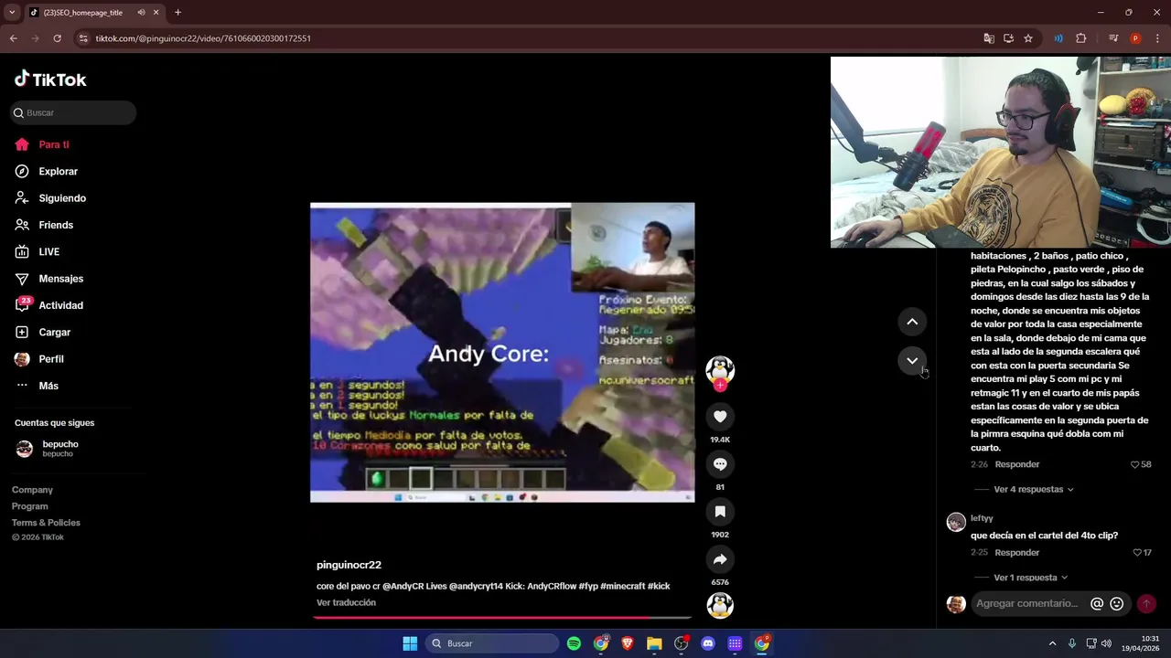Viewport: 1171px width, 658px height.
Task: Click the #kick hashtag
Action: pos(659,586)
